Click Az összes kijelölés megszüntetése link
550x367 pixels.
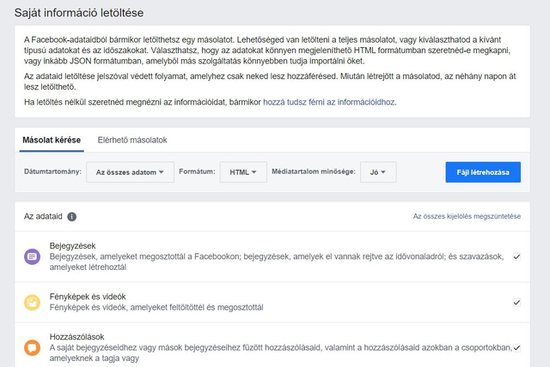click(x=467, y=216)
